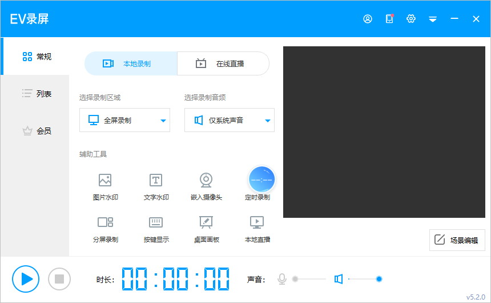Minimize the EV录屏 window
The image size is (491, 303).
(454, 19)
